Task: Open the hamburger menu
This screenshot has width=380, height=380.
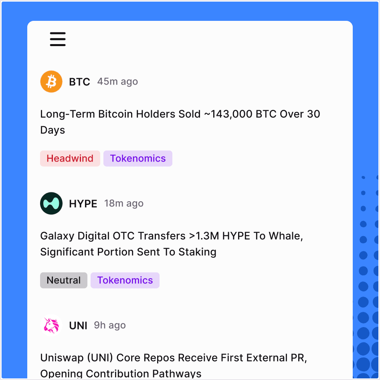Action: coord(58,39)
